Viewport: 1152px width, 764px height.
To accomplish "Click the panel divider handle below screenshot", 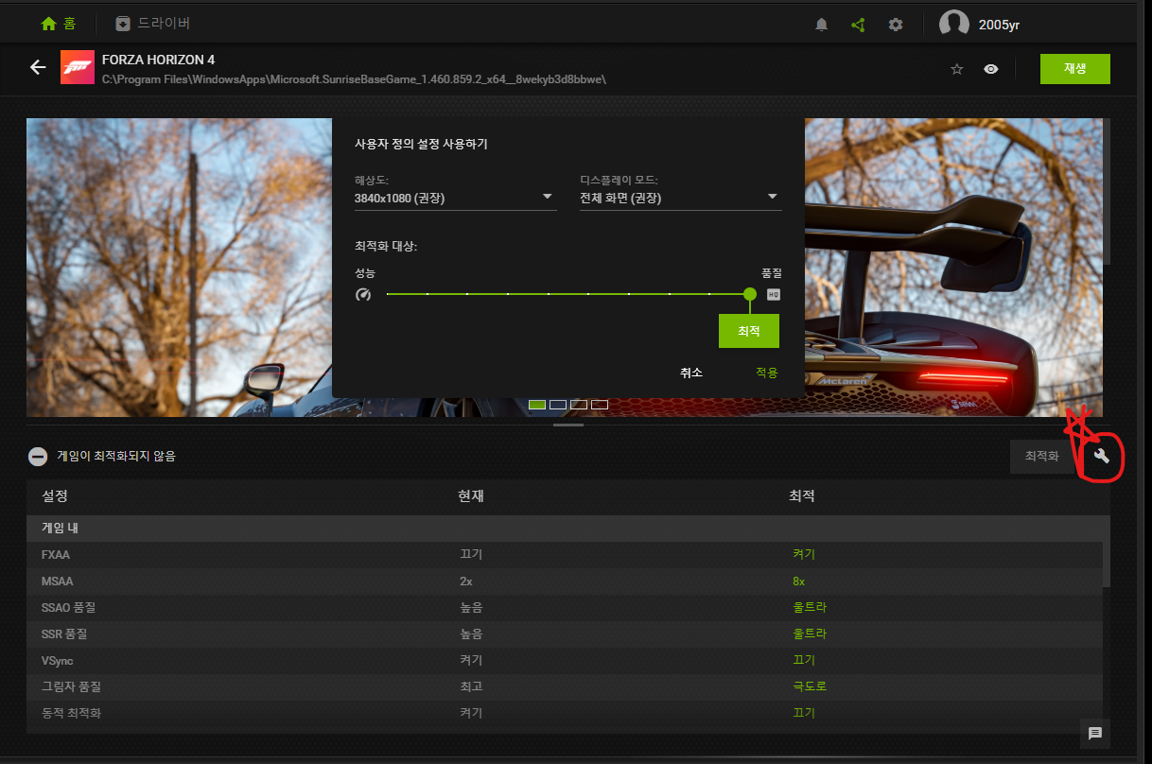I will click(568, 425).
